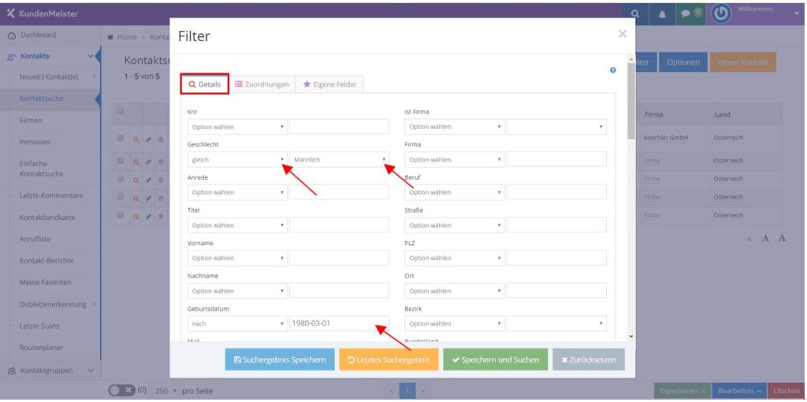Collapse Kontakte section in sidebar
The width and height of the screenshot is (807, 402).
click(x=50, y=56)
